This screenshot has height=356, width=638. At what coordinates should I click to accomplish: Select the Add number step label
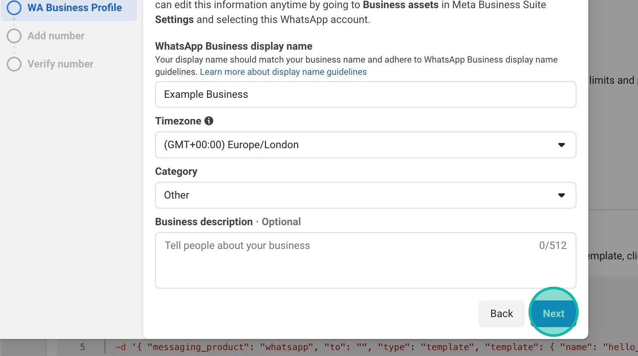[x=56, y=36]
